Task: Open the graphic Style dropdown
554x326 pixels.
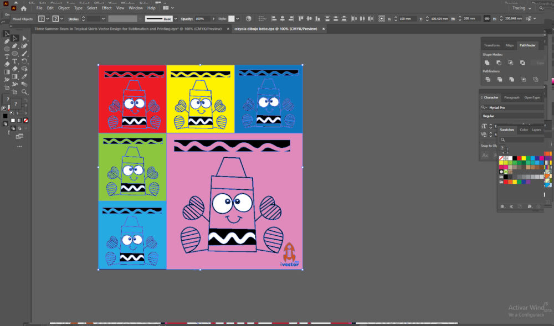Action: [238, 19]
